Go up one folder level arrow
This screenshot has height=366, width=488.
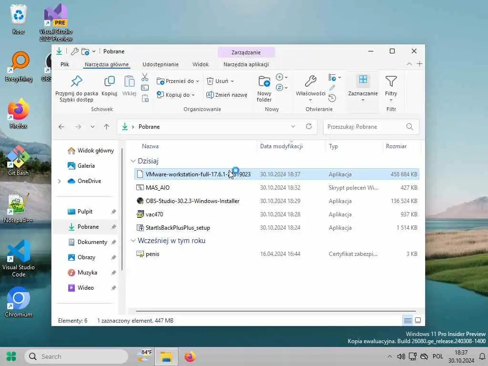click(106, 127)
